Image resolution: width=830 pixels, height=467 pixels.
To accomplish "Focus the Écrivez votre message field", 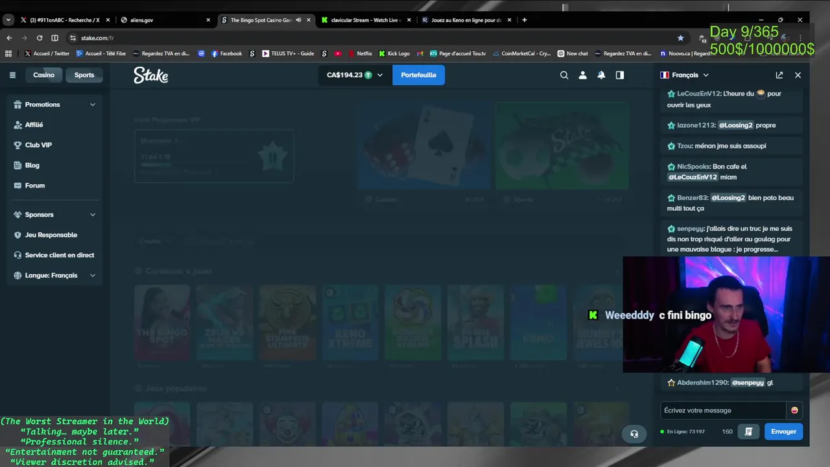I will coord(723,411).
